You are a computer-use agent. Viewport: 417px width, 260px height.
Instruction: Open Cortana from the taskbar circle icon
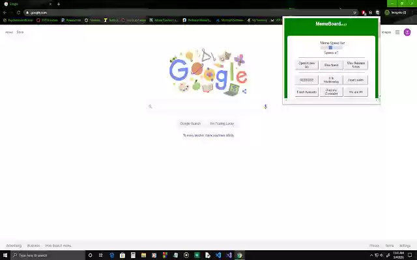tap(90, 255)
